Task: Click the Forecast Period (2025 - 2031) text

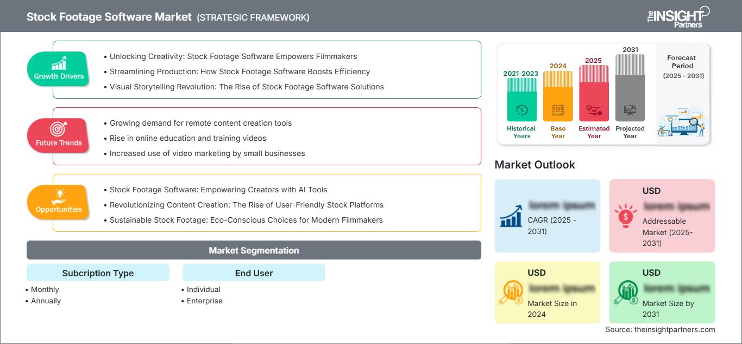Action: click(x=683, y=67)
